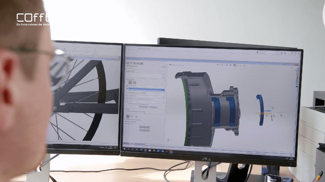Image resolution: width=325 pixels, height=182 pixels.
Task: Open display style icon in the heads-up view toolbar
Action: (x=235, y=65)
